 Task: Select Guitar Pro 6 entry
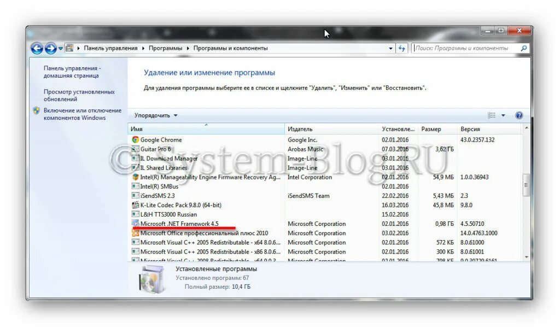[x=155, y=149]
